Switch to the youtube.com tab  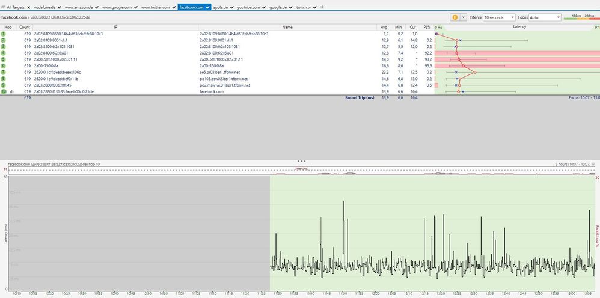[249, 7]
